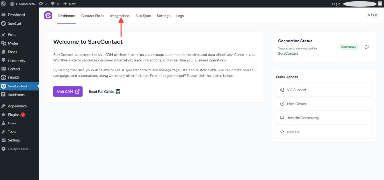Go to SureForms in the sidebar
Image resolution: width=384 pixels, height=180 pixels.
pyautogui.click(x=16, y=95)
